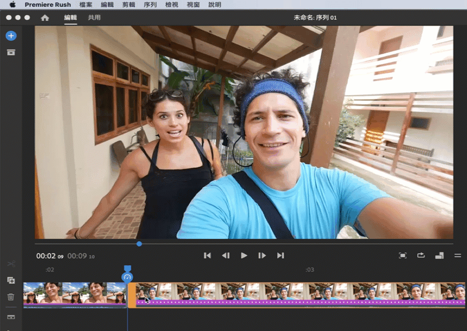467x331 pixels.
Task: Expand the preview options menu icon
Action: 458,255
